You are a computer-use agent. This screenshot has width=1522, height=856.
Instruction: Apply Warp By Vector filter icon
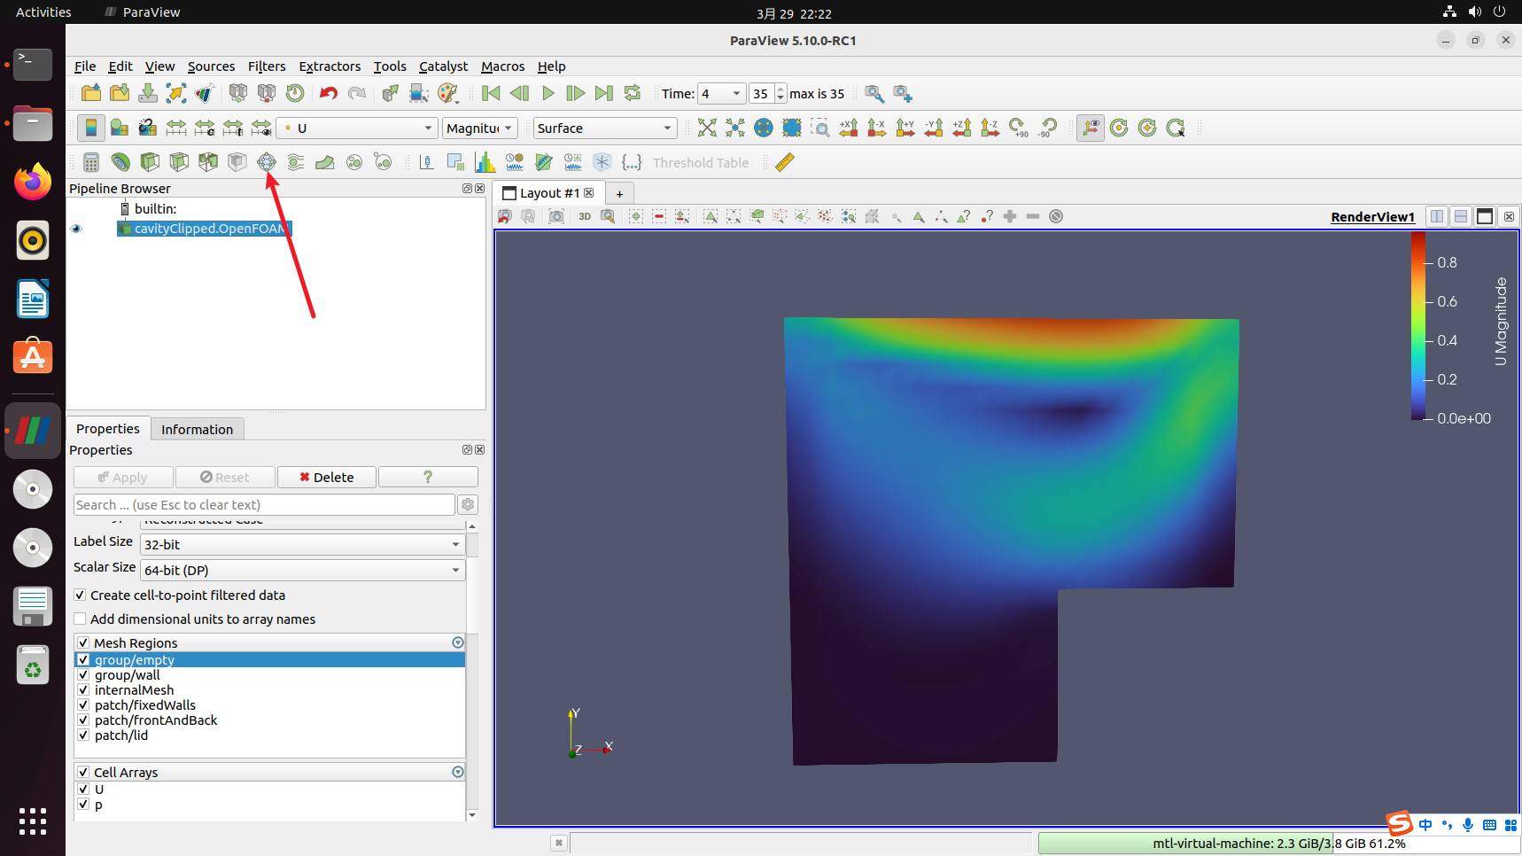coord(325,162)
